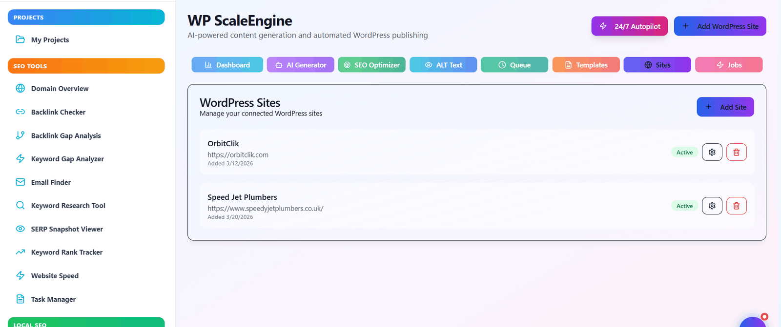The width and height of the screenshot is (781, 327).
Task: Click trash icon for Speed Jet Plumbers
Action: pos(736,206)
